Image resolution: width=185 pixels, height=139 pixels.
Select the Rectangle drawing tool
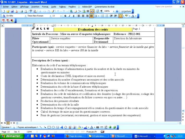point(49,127)
